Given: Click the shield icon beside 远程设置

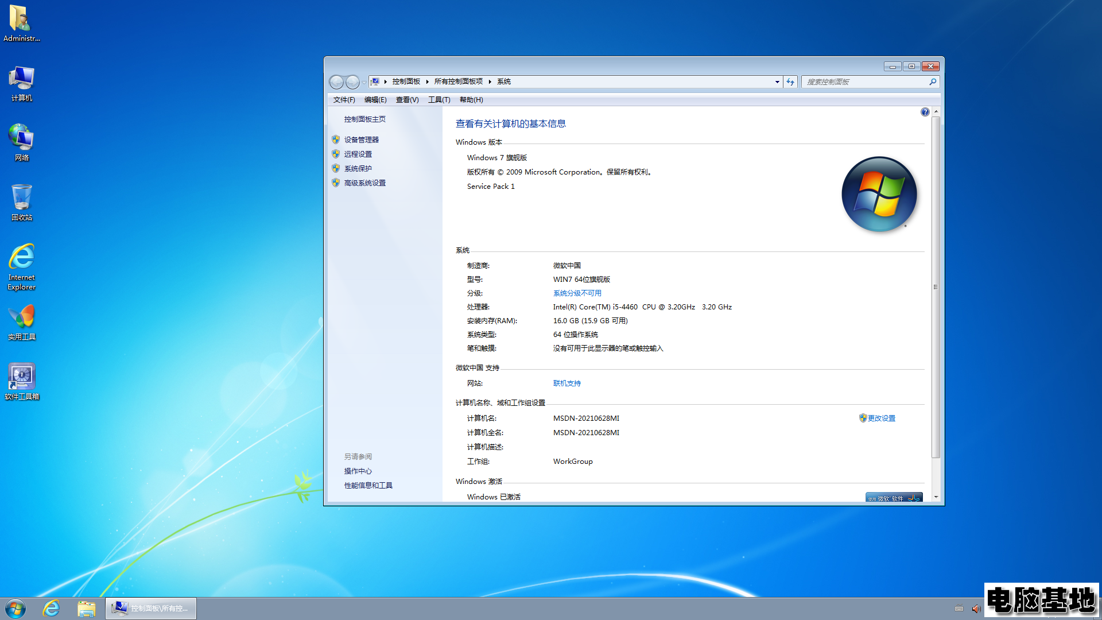Looking at the screenshot, I should coord(336,154).
